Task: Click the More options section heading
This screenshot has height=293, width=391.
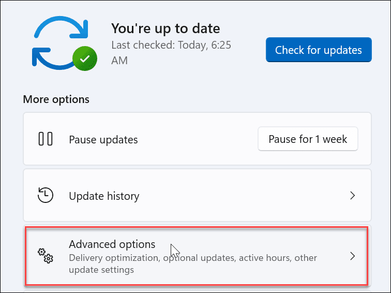Action: (x=56, y=99)
